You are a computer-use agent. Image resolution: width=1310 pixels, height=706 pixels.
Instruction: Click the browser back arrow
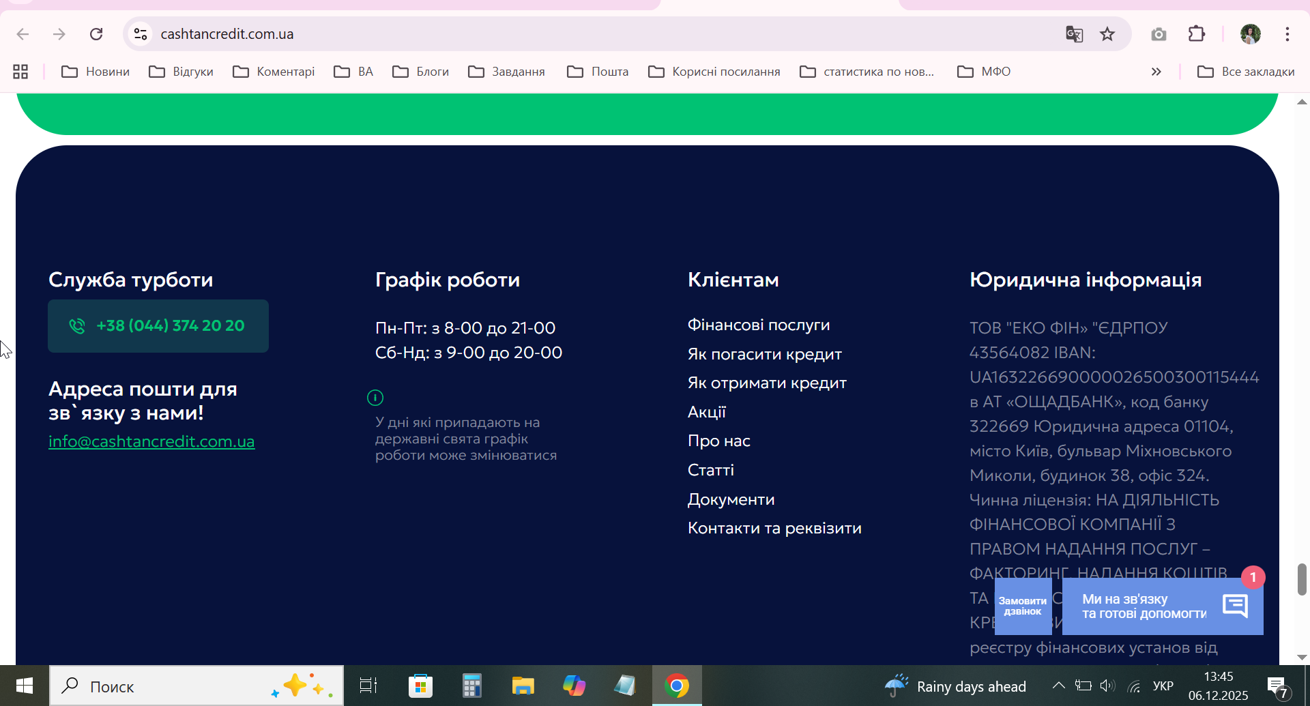23,34
